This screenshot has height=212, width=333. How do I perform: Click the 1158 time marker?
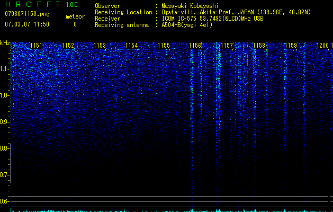tap(259, 46)
